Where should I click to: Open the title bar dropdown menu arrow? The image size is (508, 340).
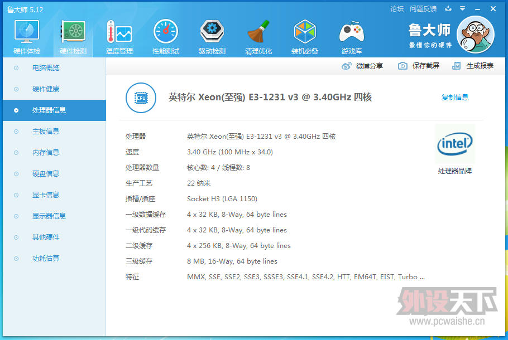click(x=462, y=9)
